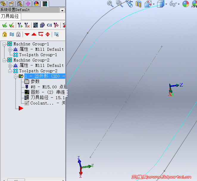Move insert arrow down one item
197x181 pixels.
coord(27,34)
